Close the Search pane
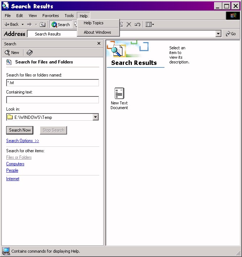The image size is (242, 257). (99, 43)
